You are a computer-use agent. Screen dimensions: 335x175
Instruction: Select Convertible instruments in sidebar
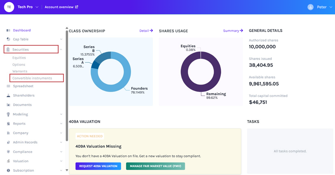tap(32, 78)
